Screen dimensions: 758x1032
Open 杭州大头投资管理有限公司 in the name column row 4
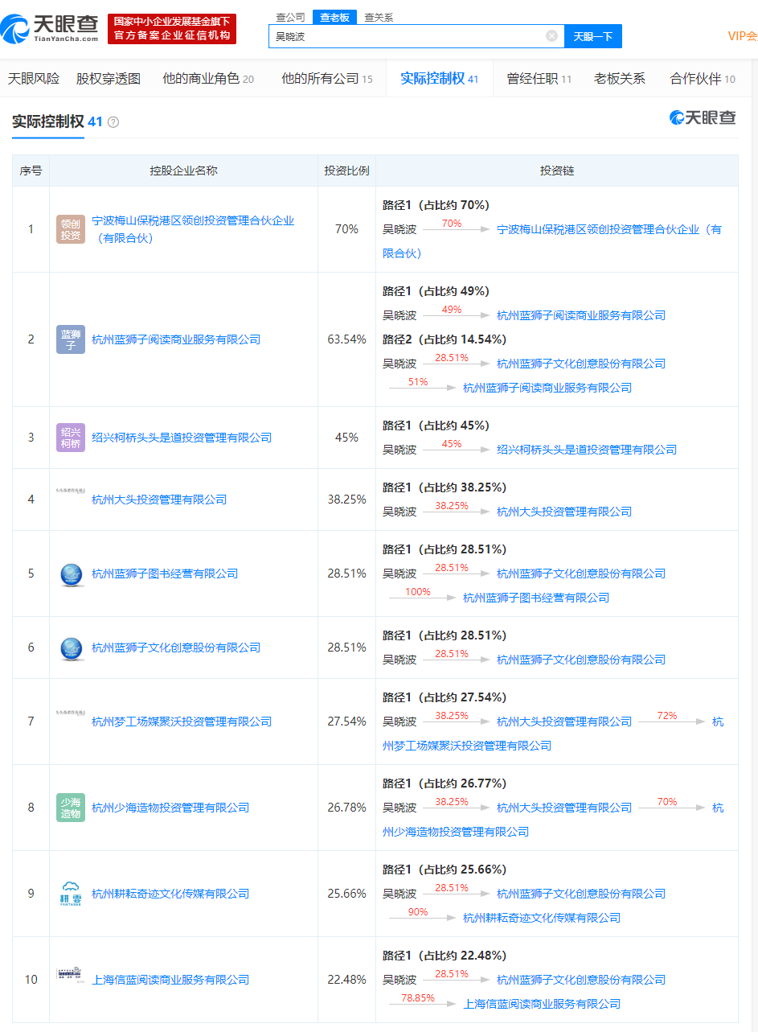[159, 500]
